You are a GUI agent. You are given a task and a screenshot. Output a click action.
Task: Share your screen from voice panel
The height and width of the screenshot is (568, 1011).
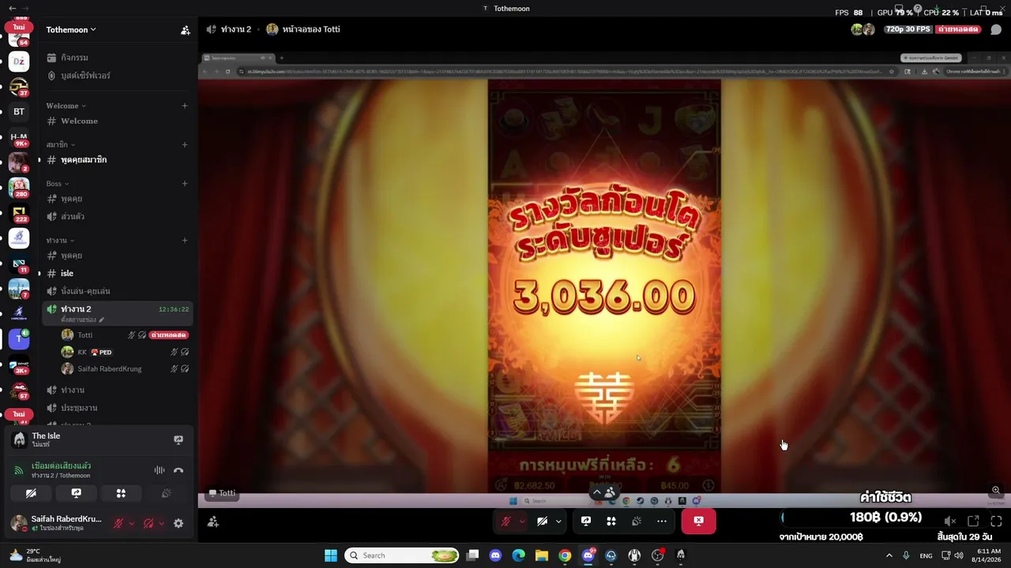76,493
